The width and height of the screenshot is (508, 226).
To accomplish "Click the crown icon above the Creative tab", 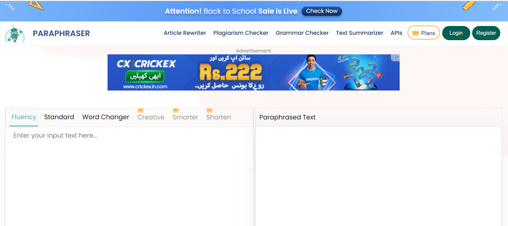I will [140, 110].
